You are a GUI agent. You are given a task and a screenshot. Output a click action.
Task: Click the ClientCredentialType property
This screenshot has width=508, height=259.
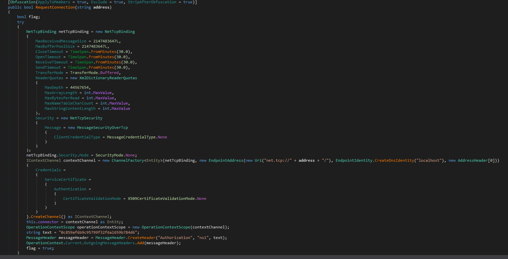click(x=77, y=137)
